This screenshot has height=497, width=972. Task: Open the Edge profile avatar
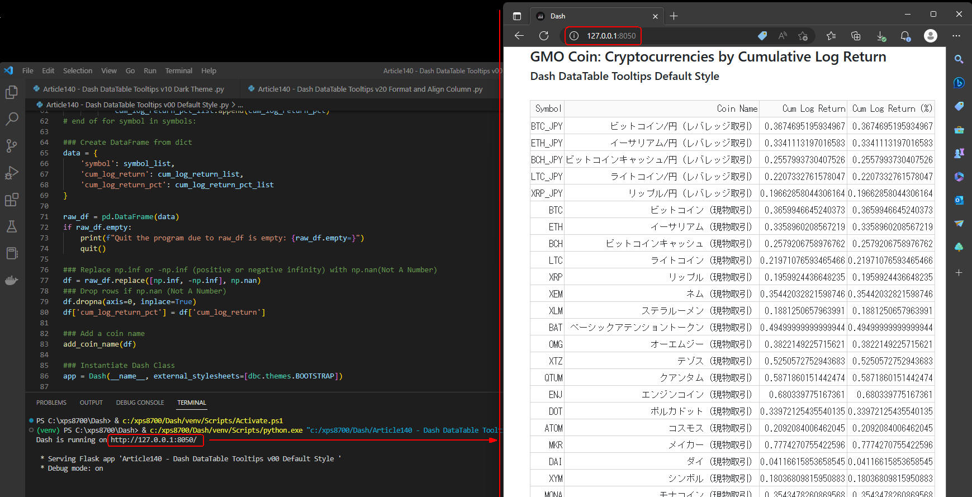click(931, 36)
